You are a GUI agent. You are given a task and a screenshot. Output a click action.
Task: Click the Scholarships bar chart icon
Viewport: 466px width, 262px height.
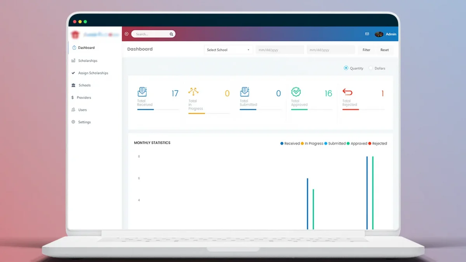73,61
